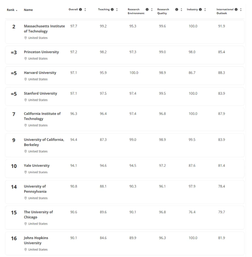Open Harvard University page
Viewport: 252px width, 257px height.
40,73
